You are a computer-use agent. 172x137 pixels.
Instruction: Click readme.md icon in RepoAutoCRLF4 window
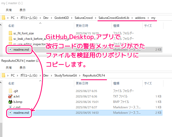click(10, 113)
